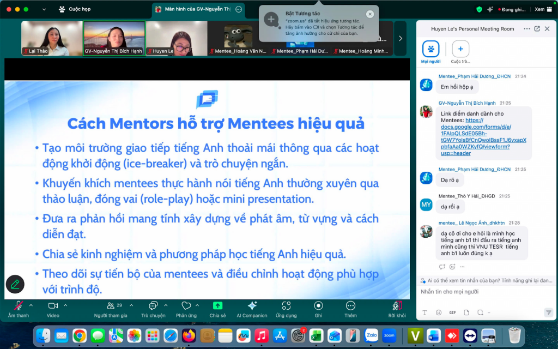
Task: Click the annotation pencil icon on slide
Action: pos(15,284)
